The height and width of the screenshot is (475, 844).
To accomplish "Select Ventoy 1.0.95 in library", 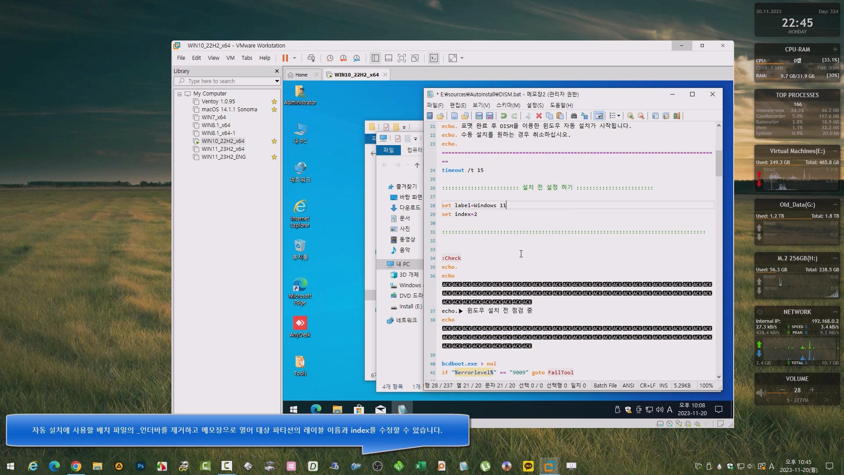I will [218, 102].
